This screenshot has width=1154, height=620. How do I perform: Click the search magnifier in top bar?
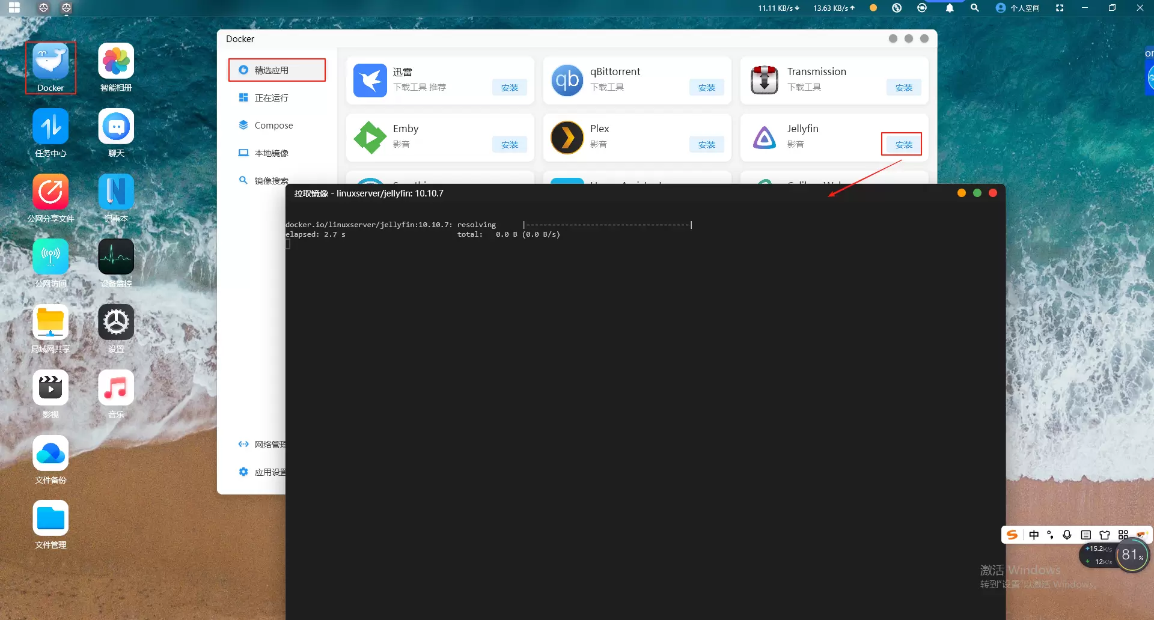click(x=975, y=8)
